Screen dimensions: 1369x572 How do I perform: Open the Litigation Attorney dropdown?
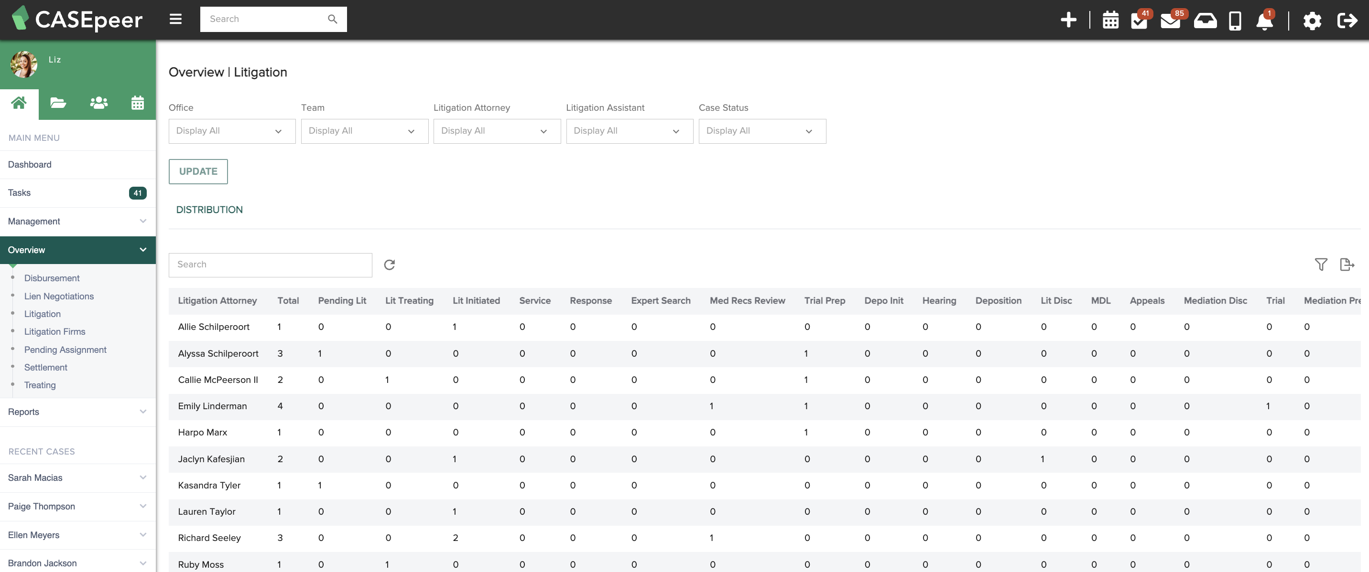(x=497, y=131)
